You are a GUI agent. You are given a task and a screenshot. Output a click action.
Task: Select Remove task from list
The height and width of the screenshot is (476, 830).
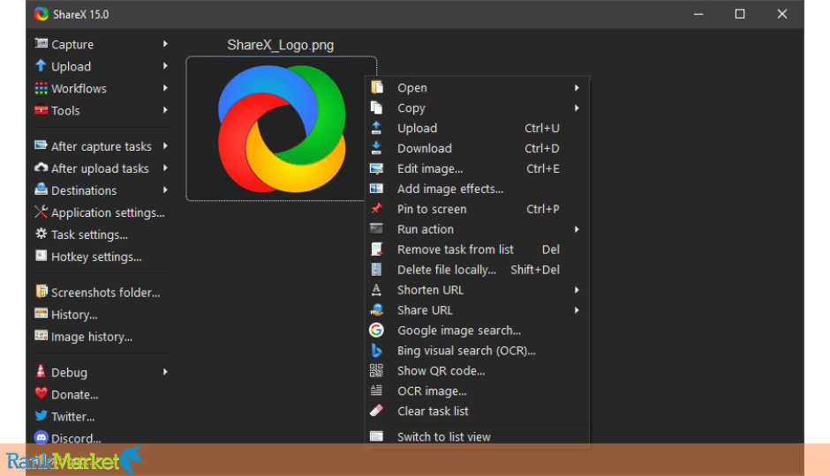(477, 249)
